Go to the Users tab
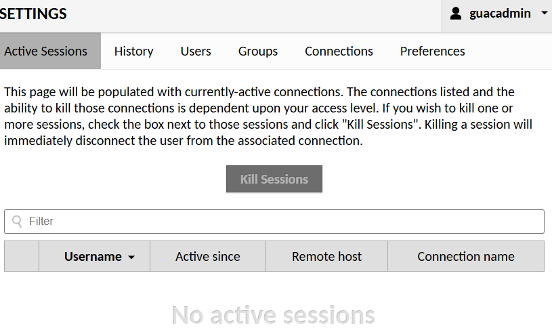The image size is (552, 334). (196, 51)
